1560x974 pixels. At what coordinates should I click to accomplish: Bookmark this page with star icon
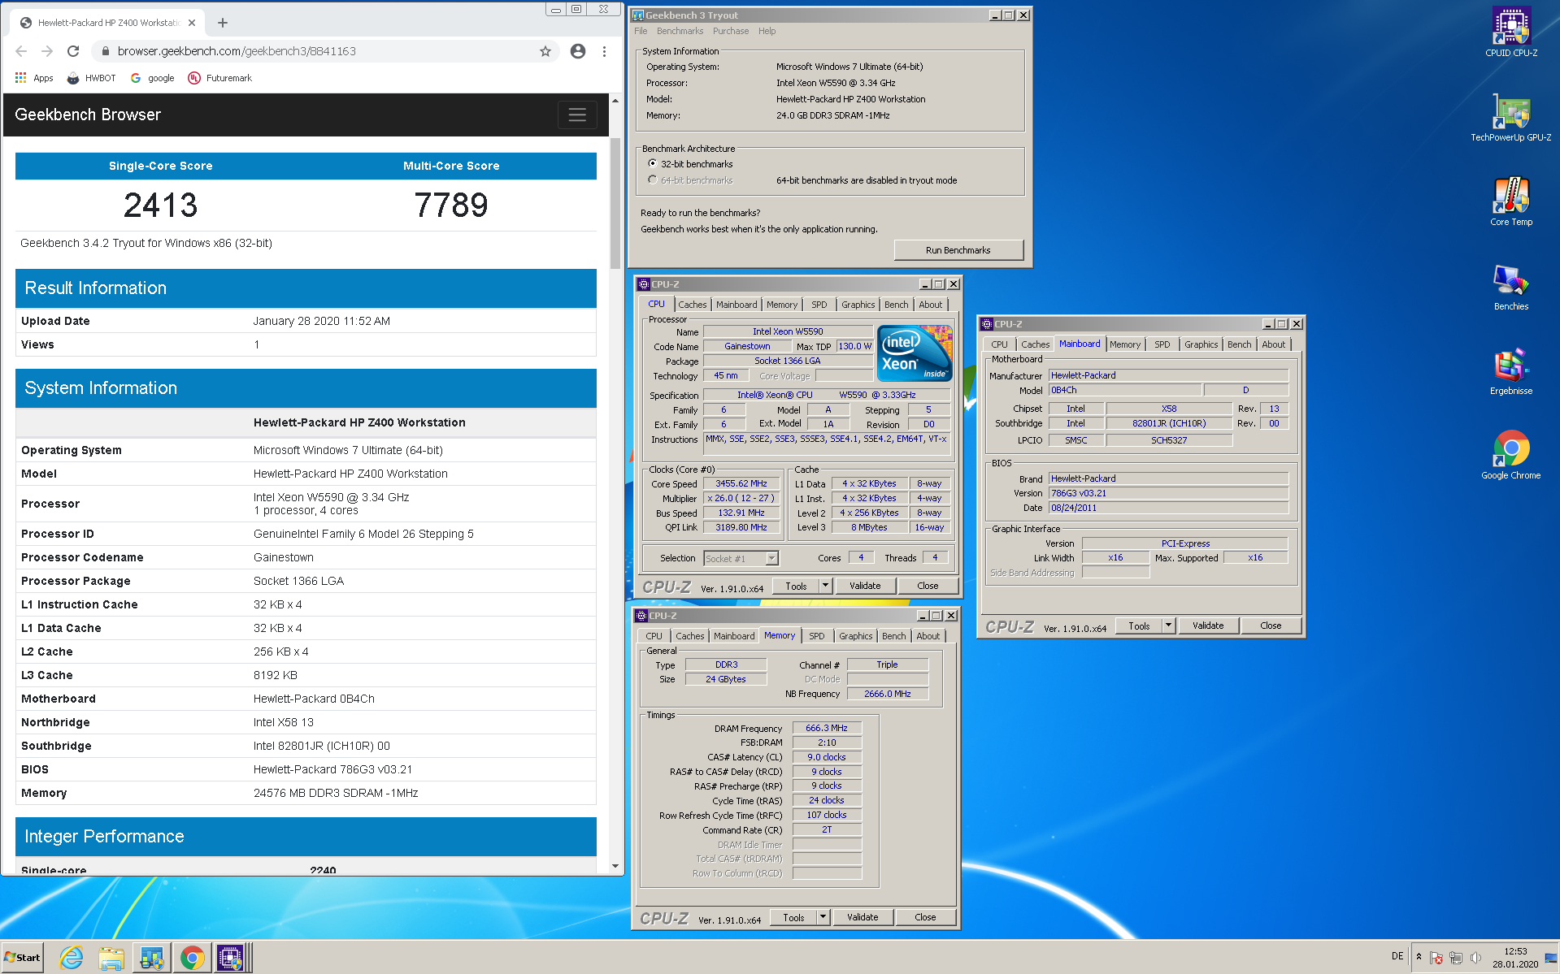point(545,51)
